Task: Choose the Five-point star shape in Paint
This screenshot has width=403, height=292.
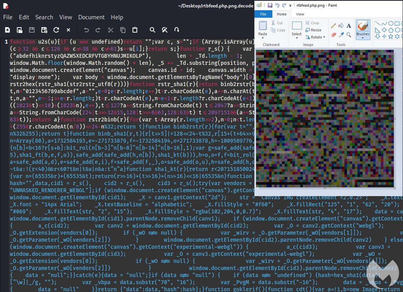Action: [x=391, y=37]
